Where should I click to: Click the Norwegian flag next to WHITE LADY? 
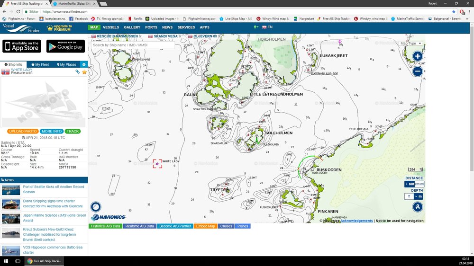(5, 71)
